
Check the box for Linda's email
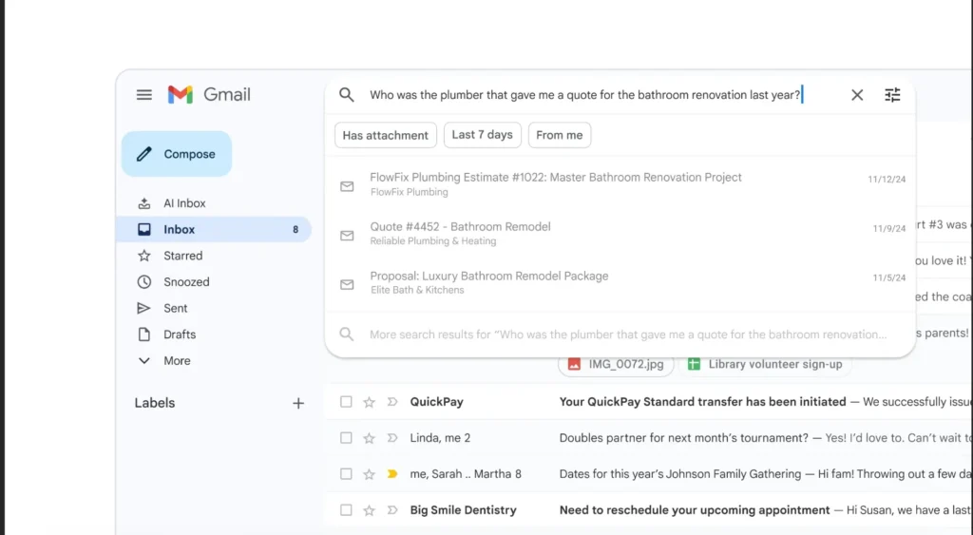pos(346,438)
